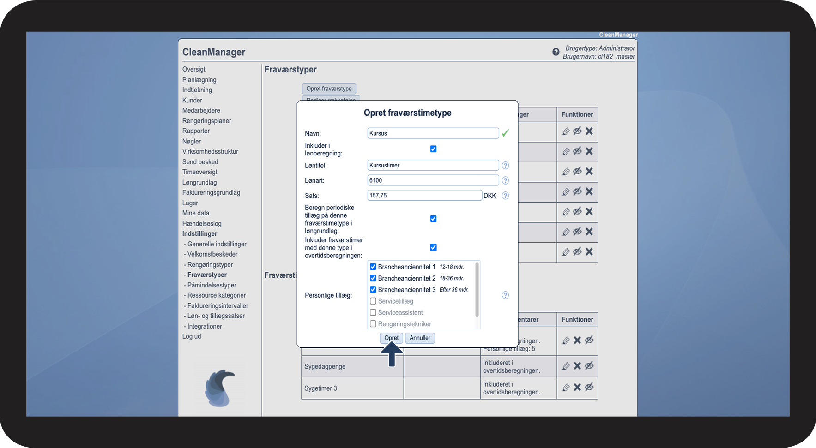View Hændelseslog
The height and width of the screenshot is (448, 816).
point(202,223)
